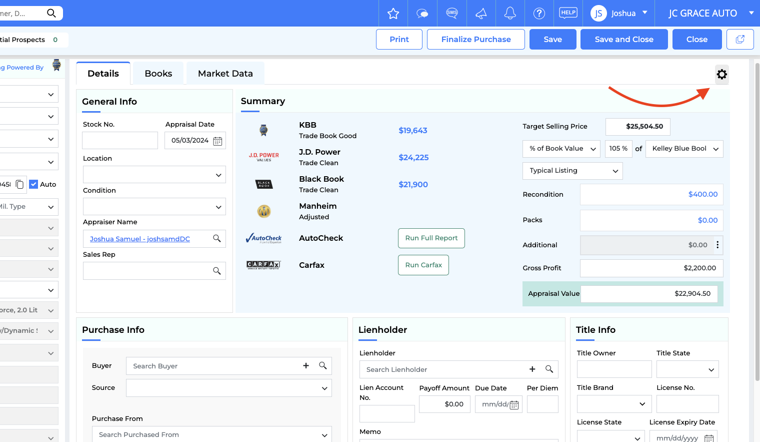
Task: Click the Stock No. input field
Action: pyautogui.click(x=120, y=141)
